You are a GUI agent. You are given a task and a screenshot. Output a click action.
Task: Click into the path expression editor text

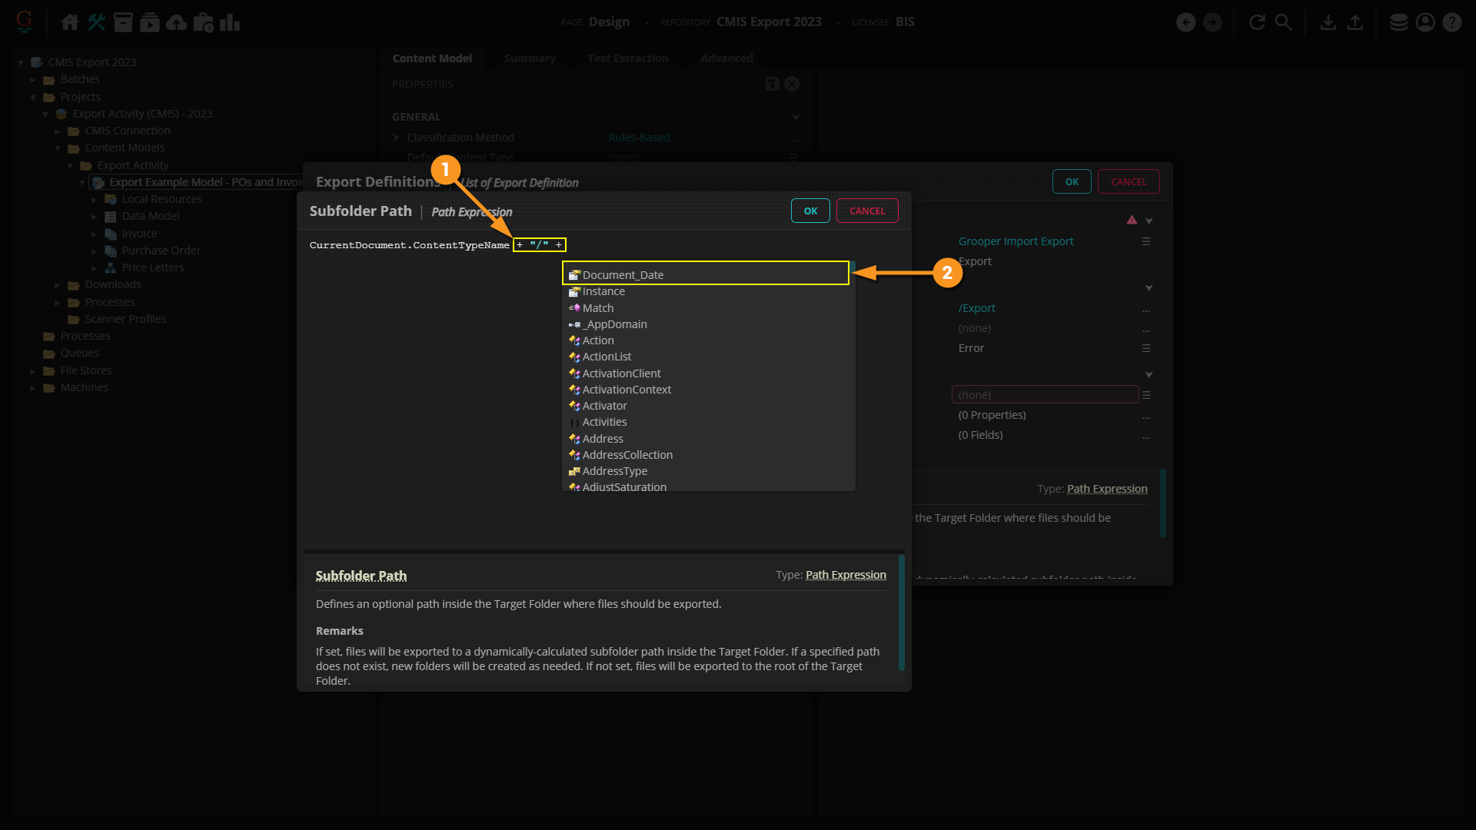pos(409,245)
